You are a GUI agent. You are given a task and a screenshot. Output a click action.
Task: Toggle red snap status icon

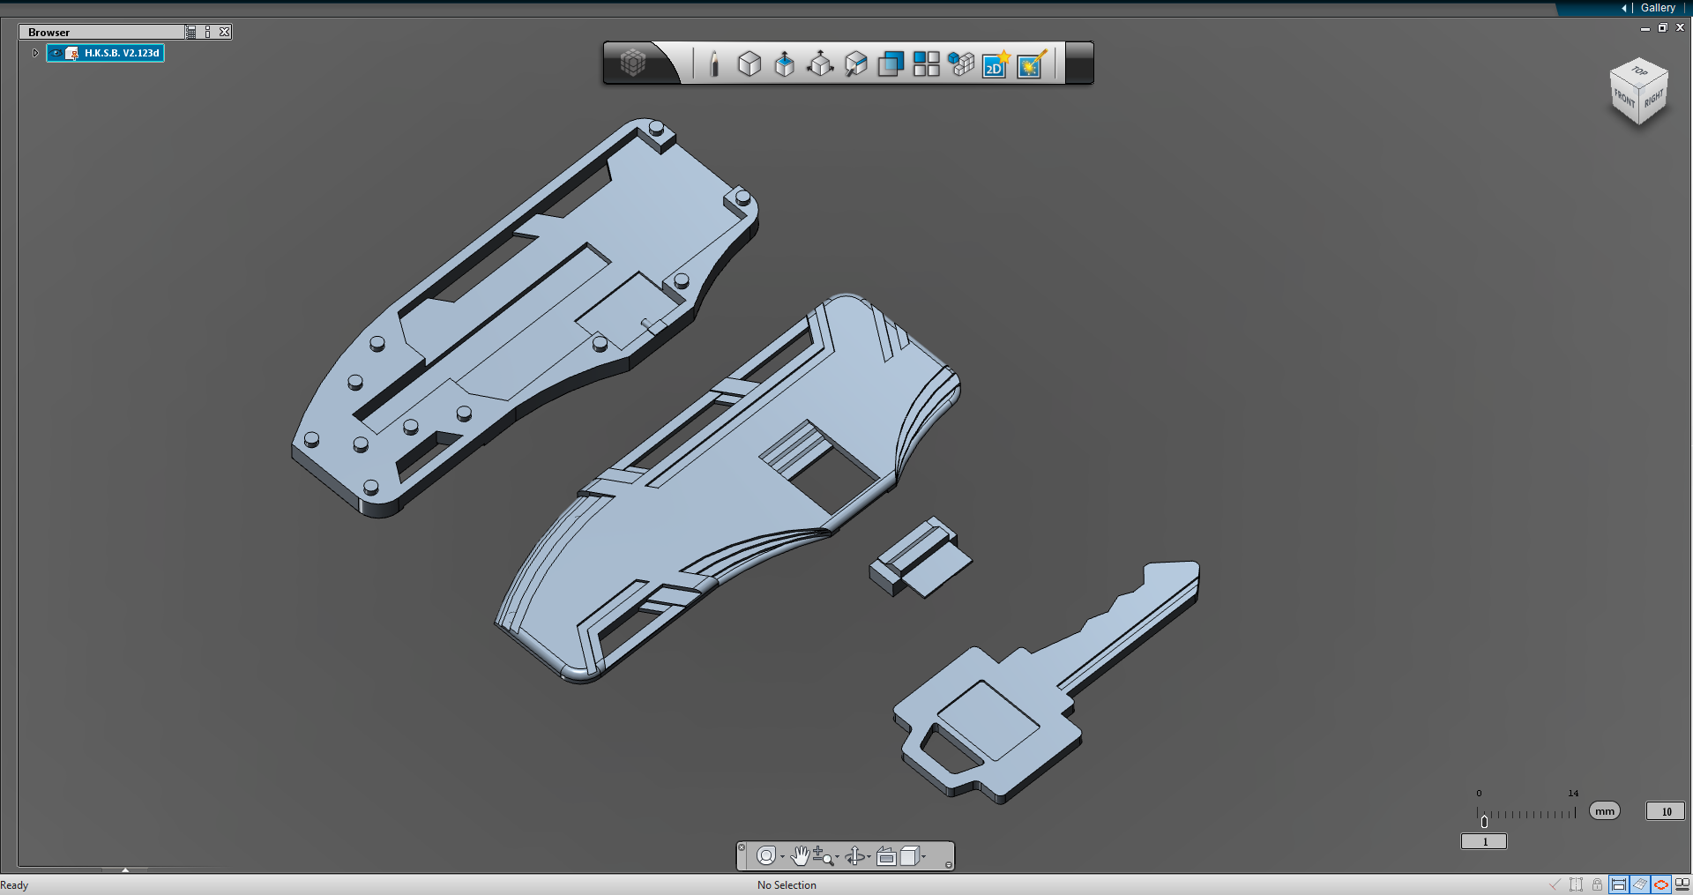1660,884
